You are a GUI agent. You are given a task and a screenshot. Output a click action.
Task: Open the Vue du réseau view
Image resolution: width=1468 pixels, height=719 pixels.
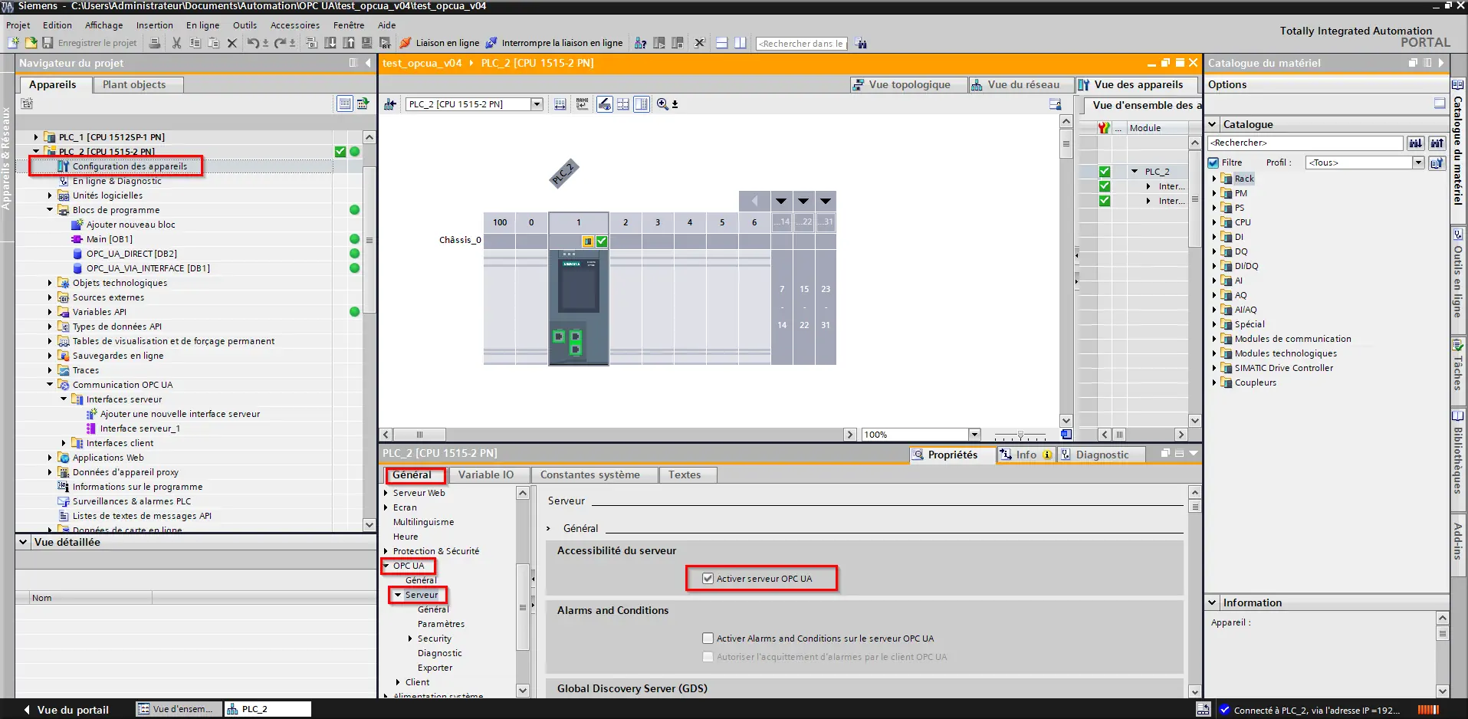[1021, 85]
